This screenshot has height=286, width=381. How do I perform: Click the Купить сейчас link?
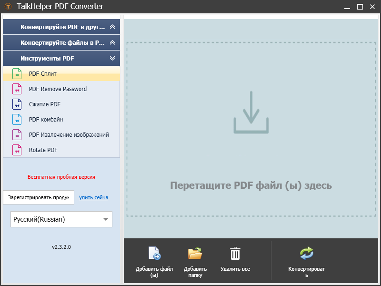[93, 197]
